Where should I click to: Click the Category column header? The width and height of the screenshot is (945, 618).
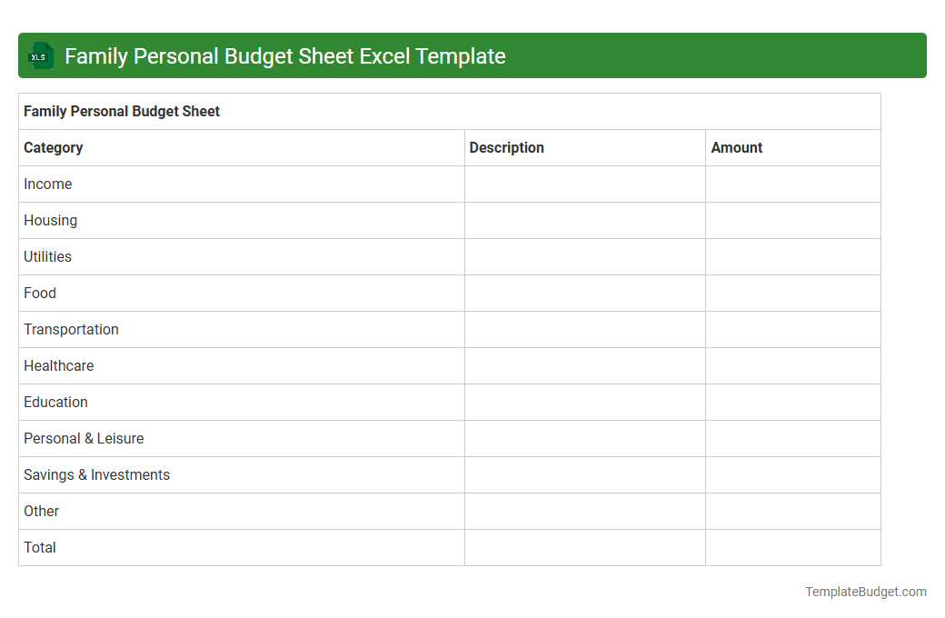53,147
